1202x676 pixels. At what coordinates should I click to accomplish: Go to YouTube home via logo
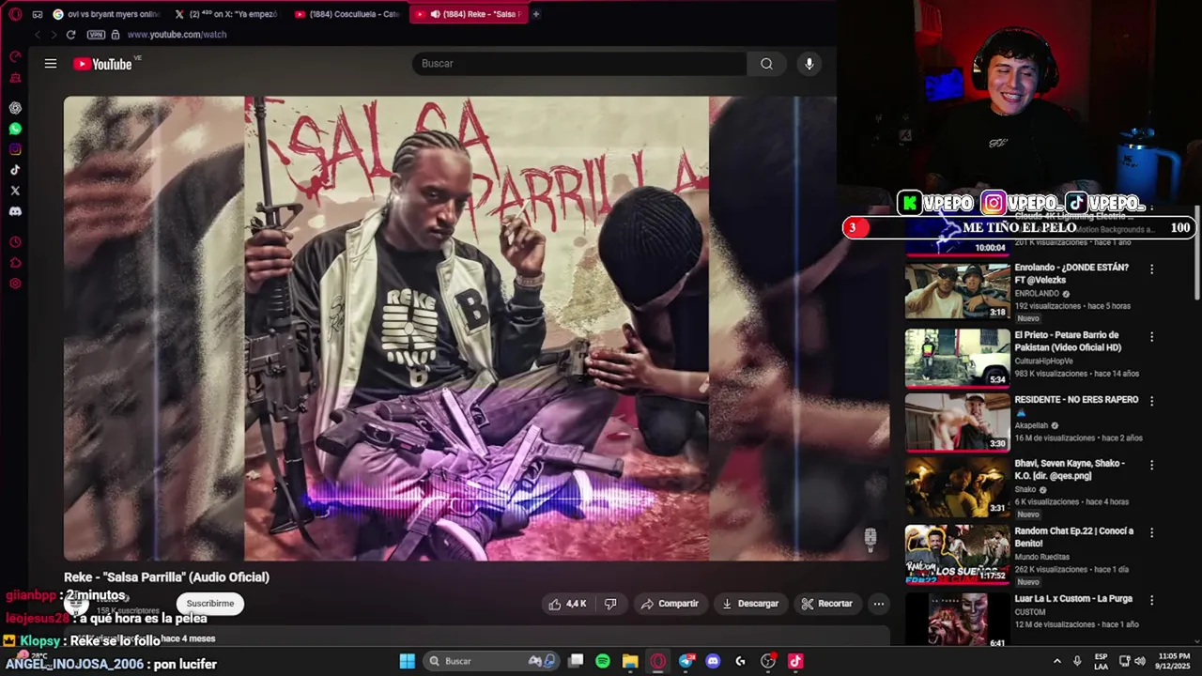coord(103,64)
